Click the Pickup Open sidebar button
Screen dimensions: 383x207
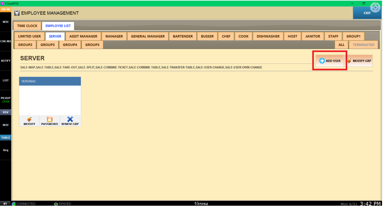(5, 99)
